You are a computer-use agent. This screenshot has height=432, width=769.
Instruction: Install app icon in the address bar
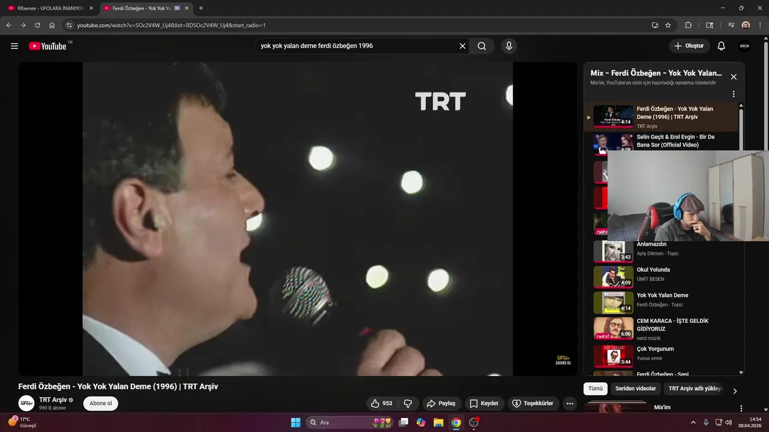[655, 25]
